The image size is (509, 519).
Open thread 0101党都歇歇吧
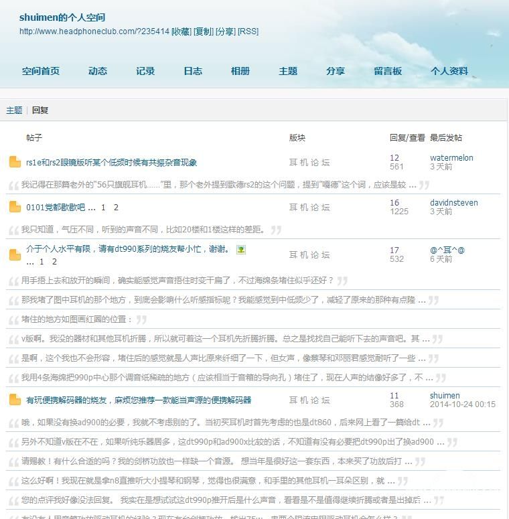(56, 207)
